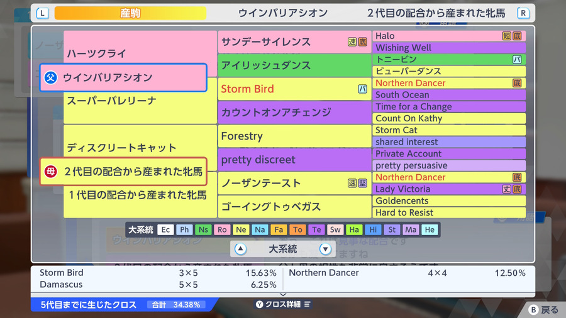
Task: Select the Damascus 5×5 cross row
Action: click(158, 285)
